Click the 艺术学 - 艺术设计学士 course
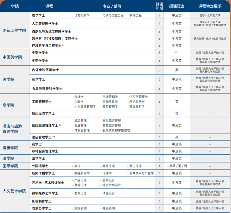Viewport: 231px width, 213px height. 48,183
